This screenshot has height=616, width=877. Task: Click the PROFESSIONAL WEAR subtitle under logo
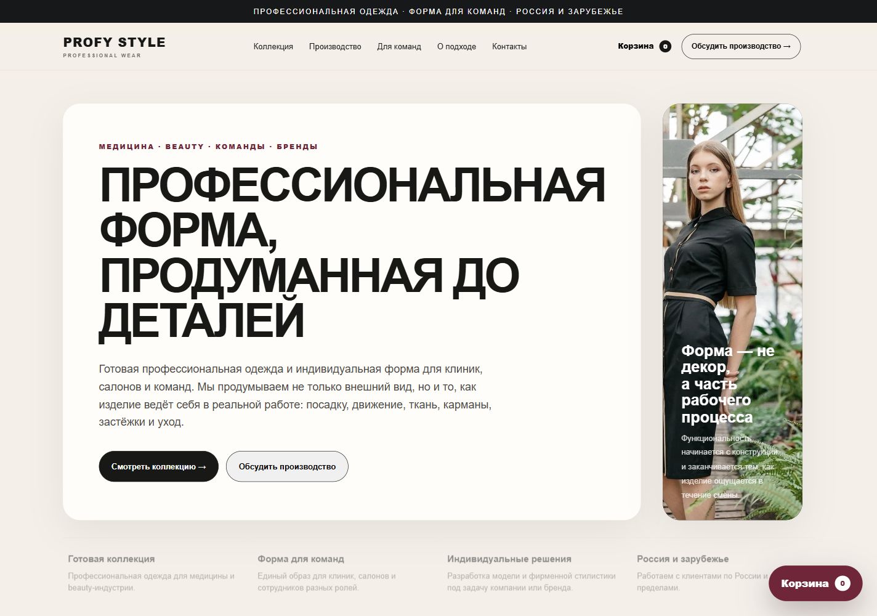102,55
